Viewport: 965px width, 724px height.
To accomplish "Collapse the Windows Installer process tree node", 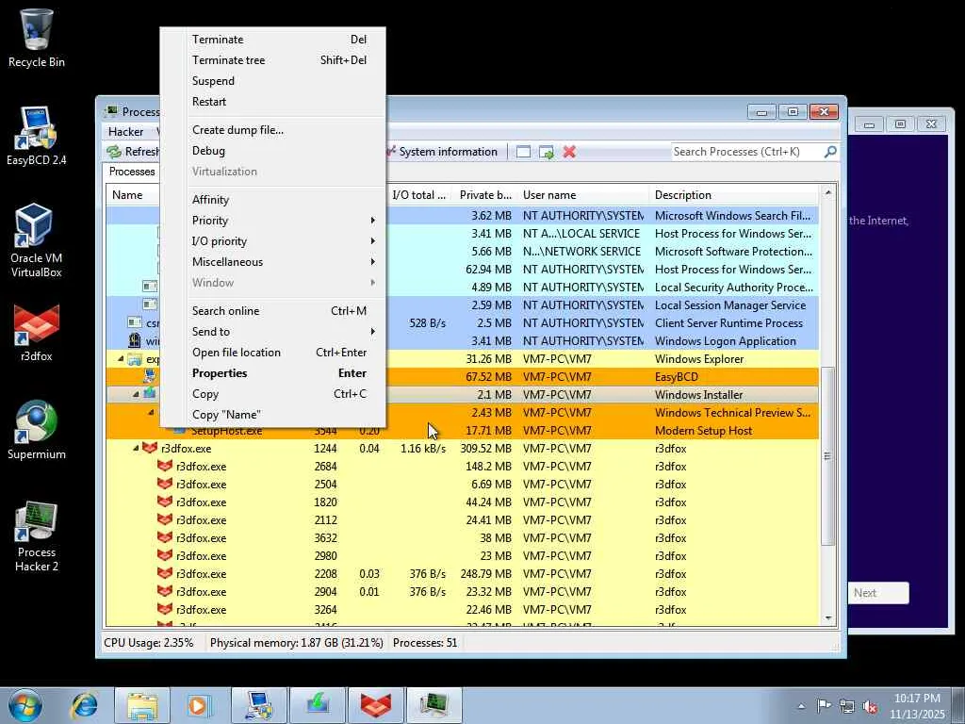I will point(136,394).
